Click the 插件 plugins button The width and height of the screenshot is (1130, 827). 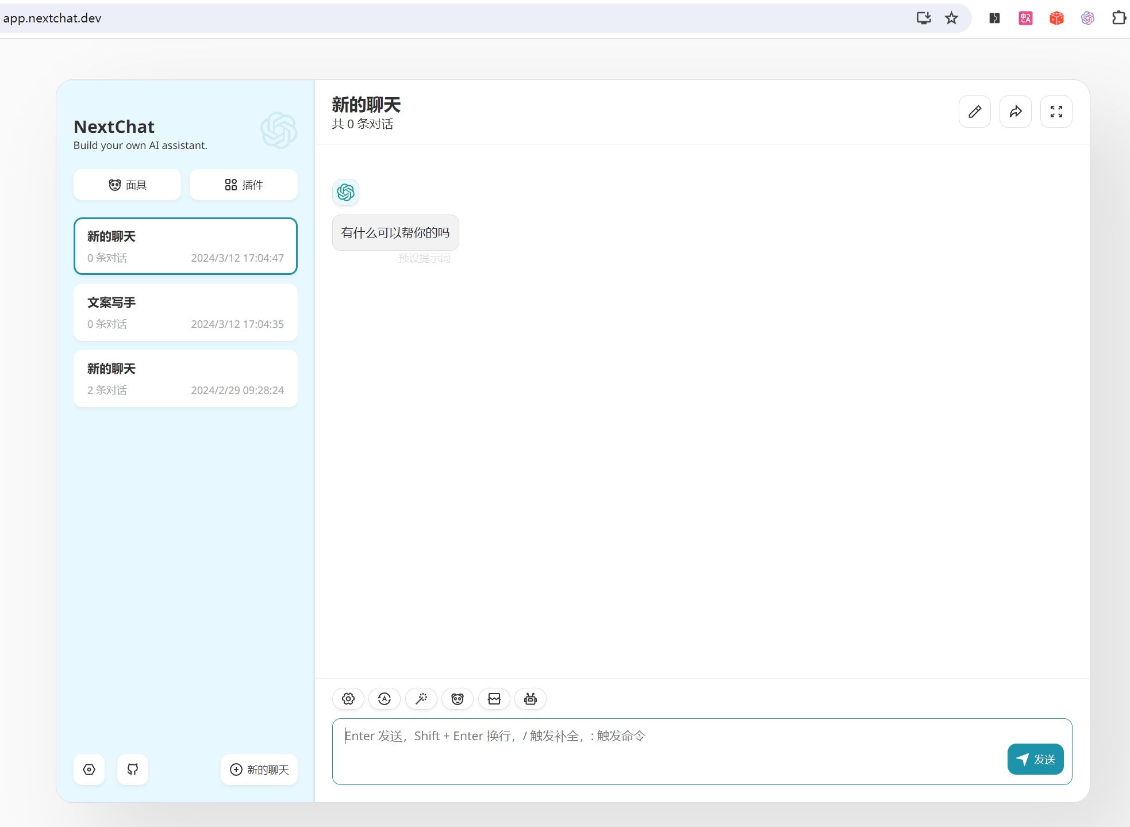(244, 185)
